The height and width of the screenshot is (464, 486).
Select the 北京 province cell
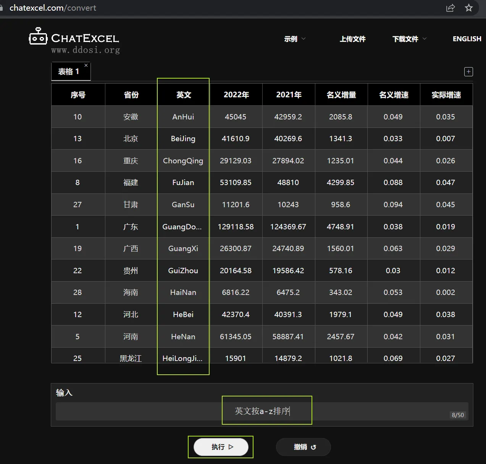131,139
